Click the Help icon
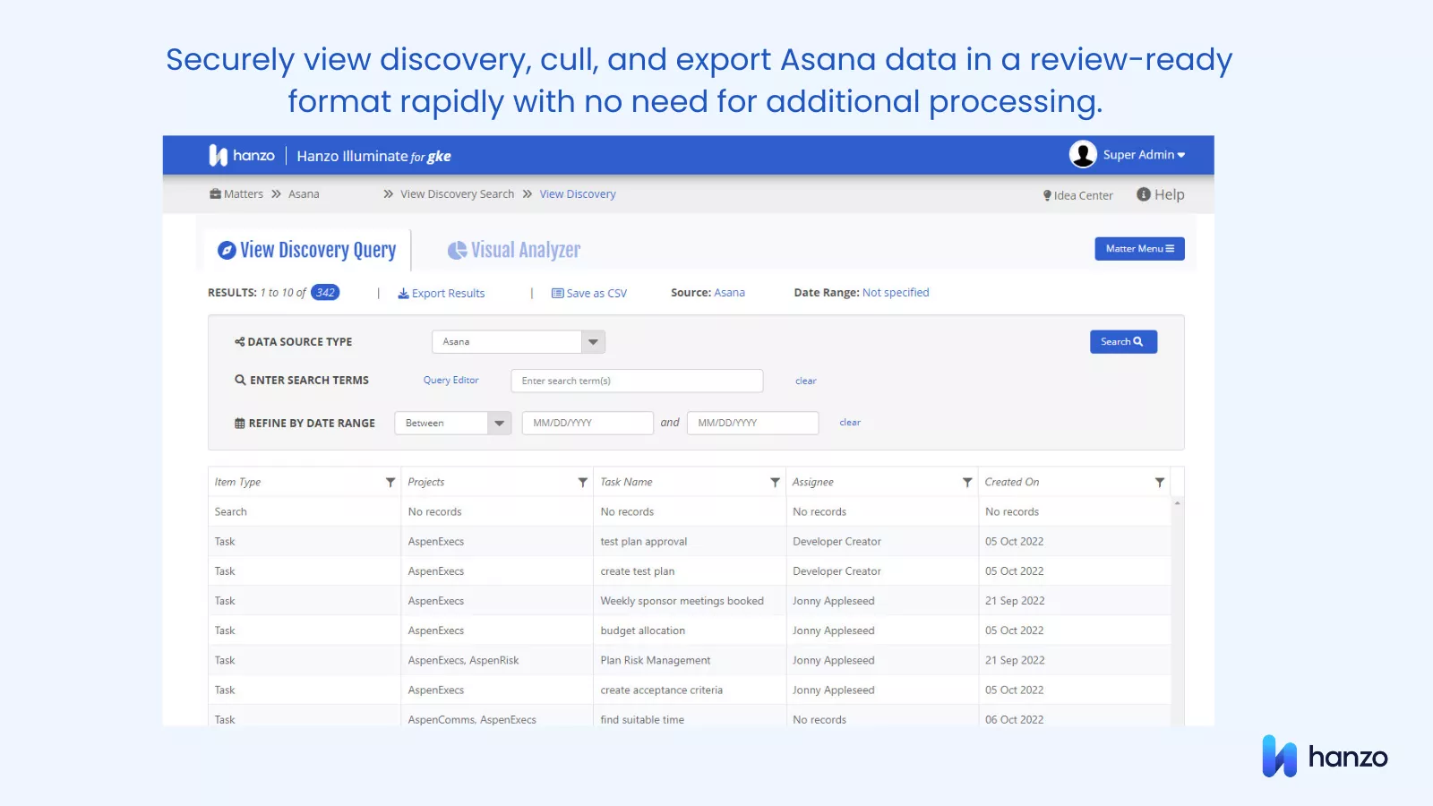The height and width of the screenshot is (806, 1433). (x=1144, y=194)
